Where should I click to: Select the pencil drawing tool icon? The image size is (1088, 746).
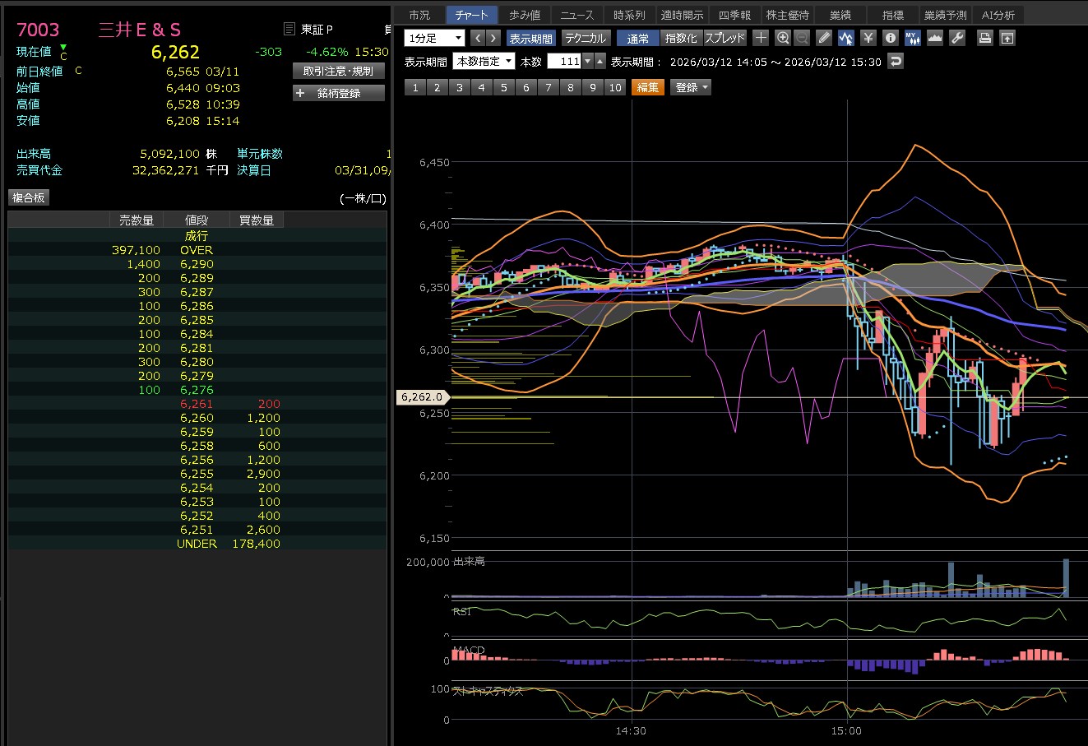(825, 38)
